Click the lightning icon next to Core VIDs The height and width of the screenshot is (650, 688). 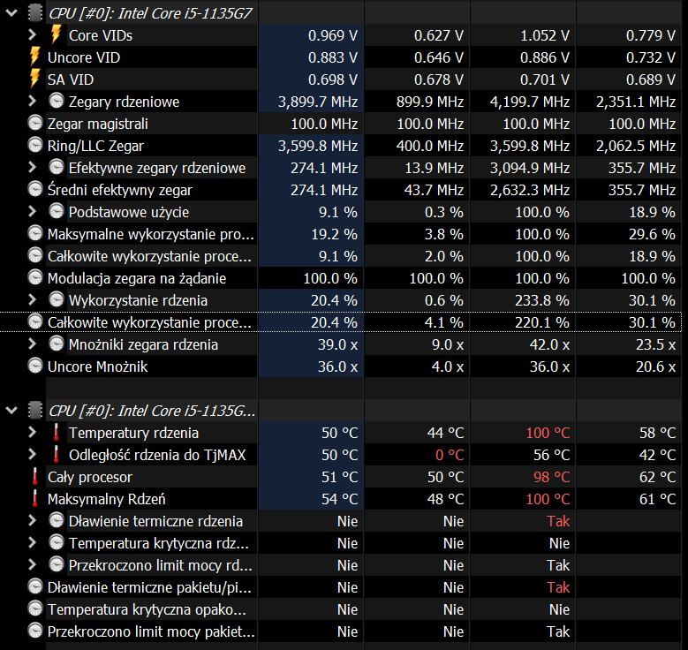pos(56,34)
